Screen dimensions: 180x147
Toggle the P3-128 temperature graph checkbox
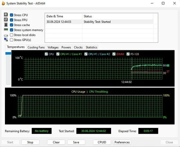[128, 54]
